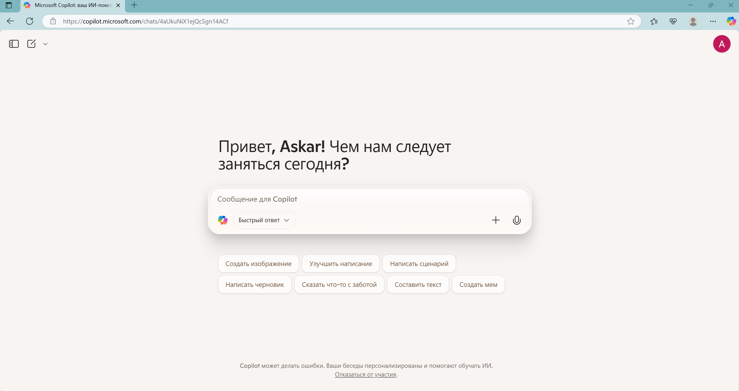This screenshot has width=739, height=391.
Task: Expand the chevron next to new chat
Action: pos(45,44)
